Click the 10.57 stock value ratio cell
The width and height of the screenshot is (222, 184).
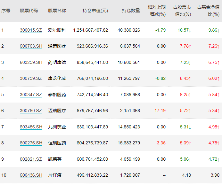(184, 30)
